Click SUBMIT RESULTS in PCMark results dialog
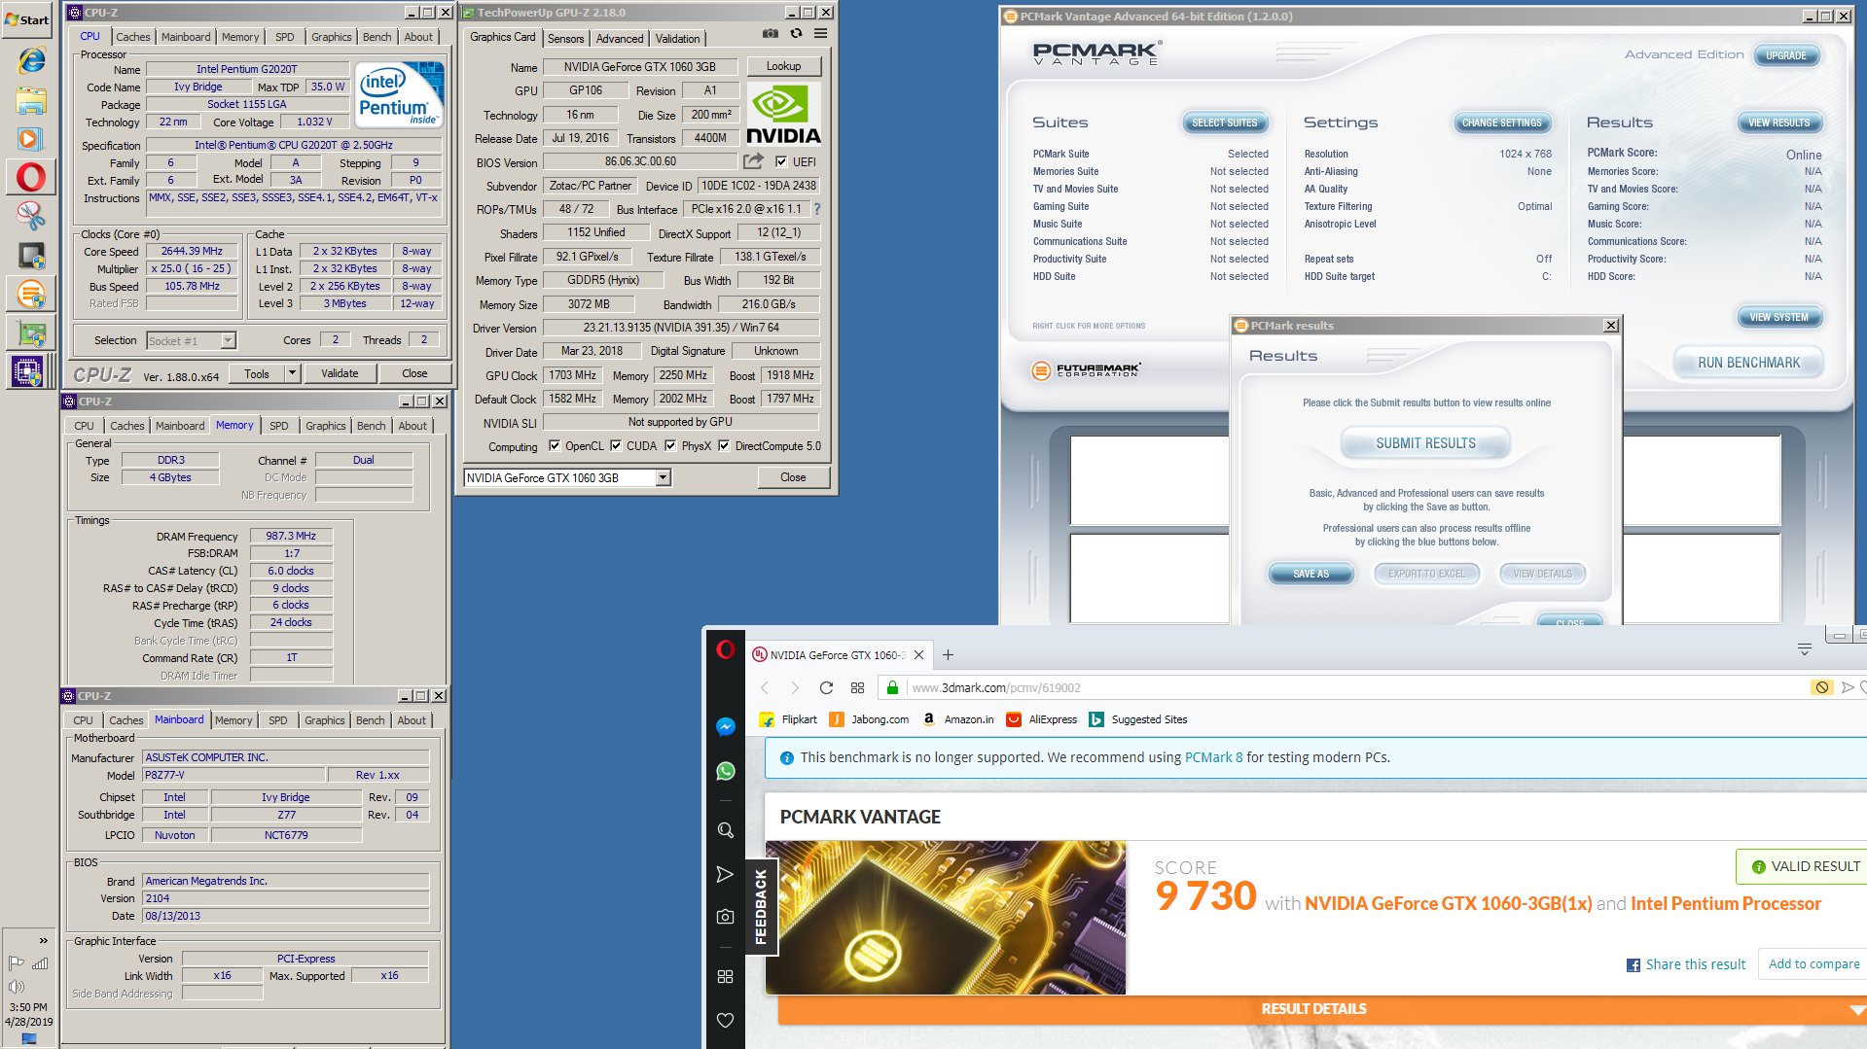1867x1049 pixels. (1425, 443)
